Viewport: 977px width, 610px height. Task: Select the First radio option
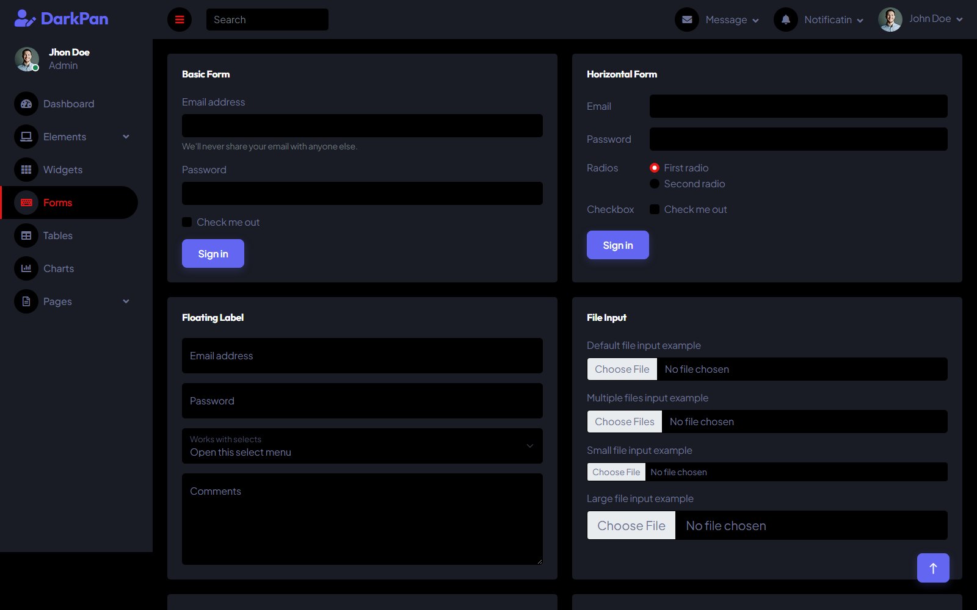pyautogui.click(x=655, y=168)
